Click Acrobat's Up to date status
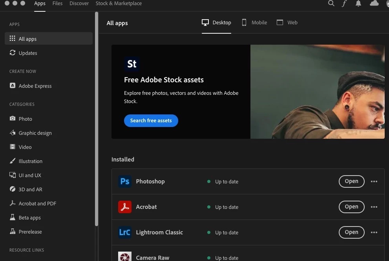 point(223,207)
